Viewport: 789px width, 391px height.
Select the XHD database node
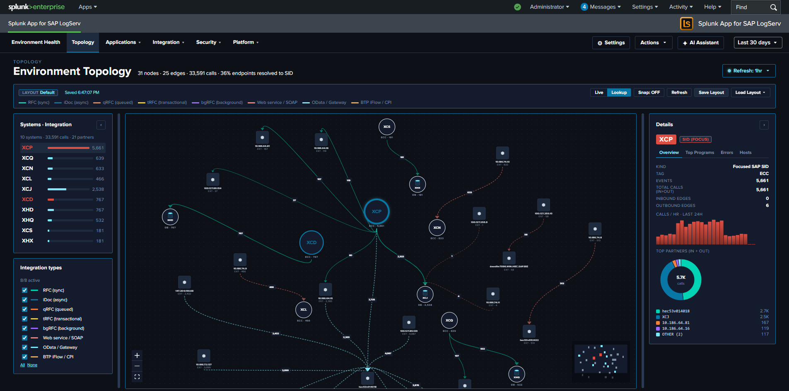click(170, 217)
